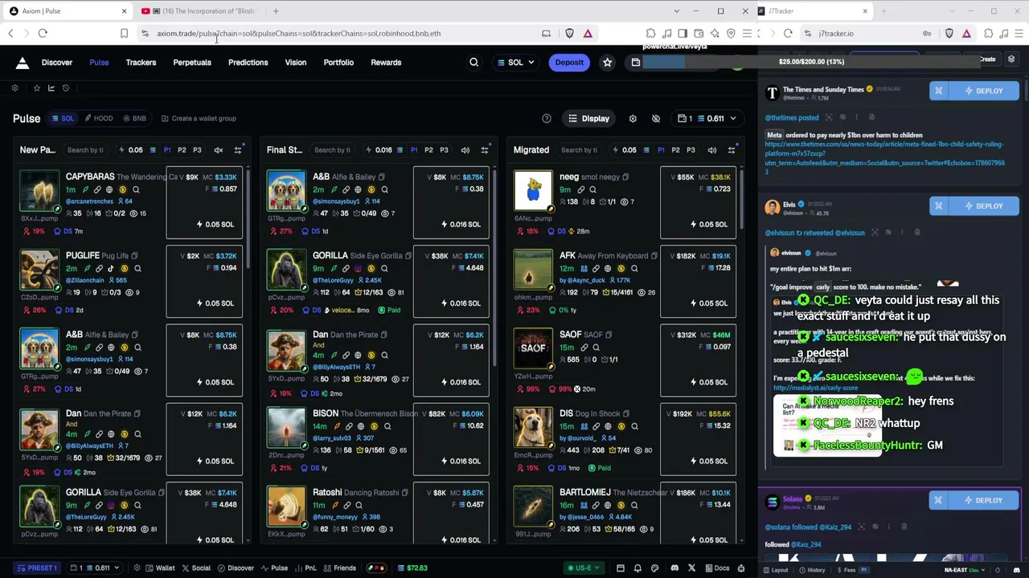Click X icon on The Times deploy button

[938, 91]
